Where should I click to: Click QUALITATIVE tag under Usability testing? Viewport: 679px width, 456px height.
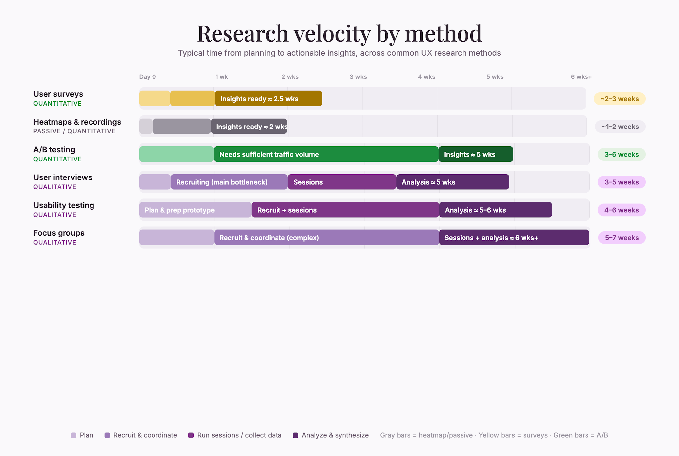click(x=55, y=215)
